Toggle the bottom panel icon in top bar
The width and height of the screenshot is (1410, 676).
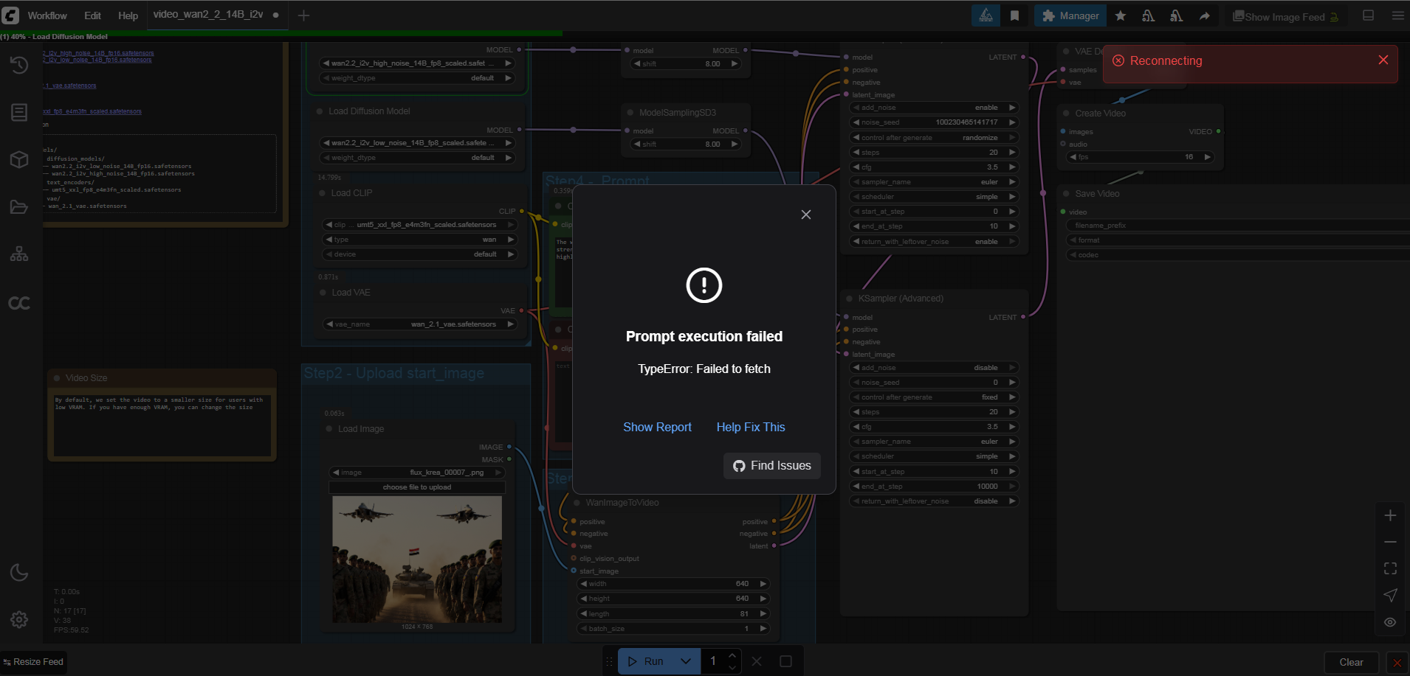click(x=1368, y=15)
